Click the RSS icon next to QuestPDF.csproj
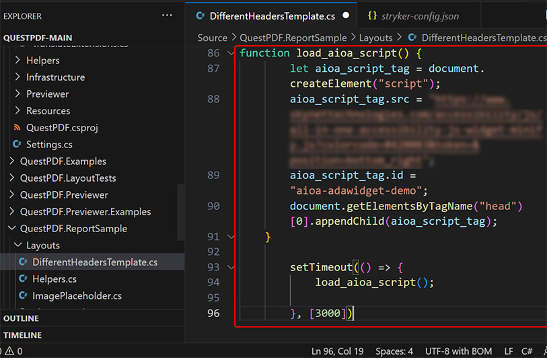The width and height of the screenshot is (547, 358). click(x=17, y=127)
